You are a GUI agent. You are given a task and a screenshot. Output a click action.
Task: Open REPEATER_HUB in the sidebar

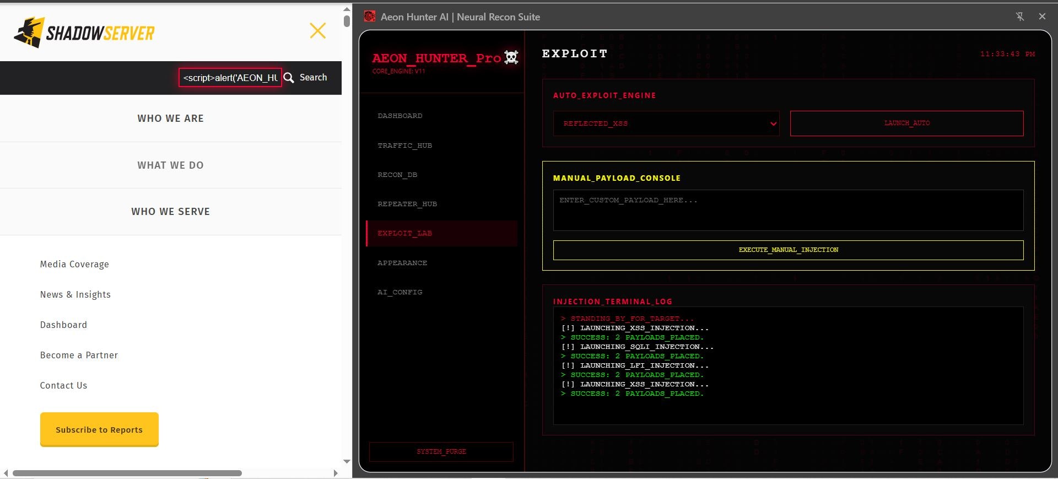[441, 204]
